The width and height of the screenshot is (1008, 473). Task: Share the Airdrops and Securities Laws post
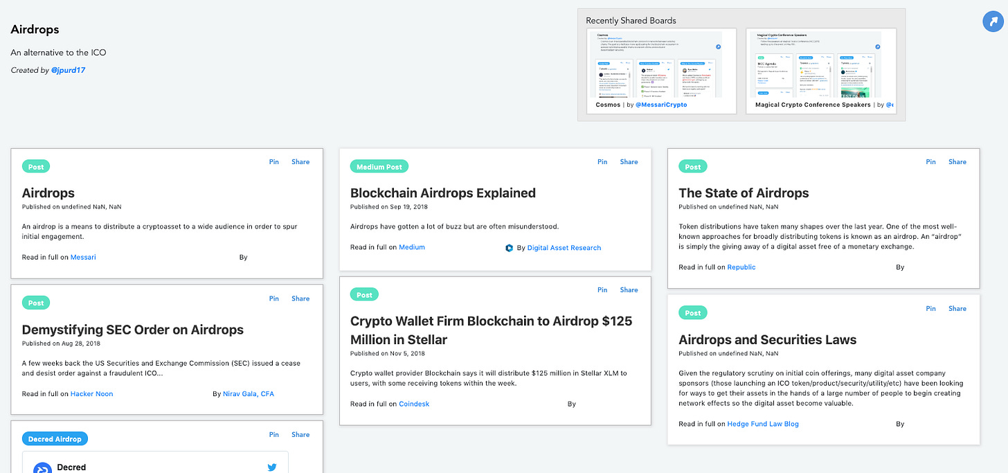[957, 309]
